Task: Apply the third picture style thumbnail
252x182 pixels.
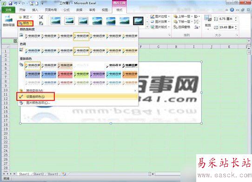Action: 83,21
